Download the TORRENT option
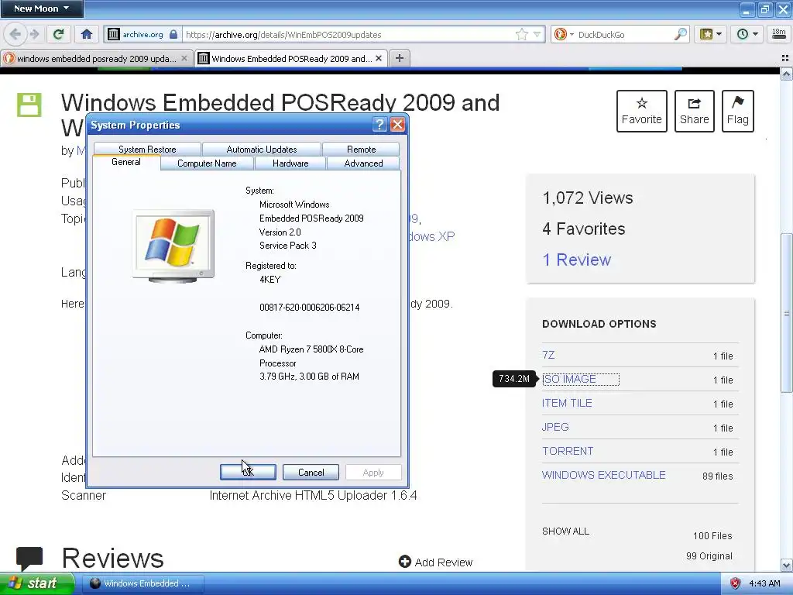The width and height of the screenshot is (793, 595). click(x=568, y=452)
